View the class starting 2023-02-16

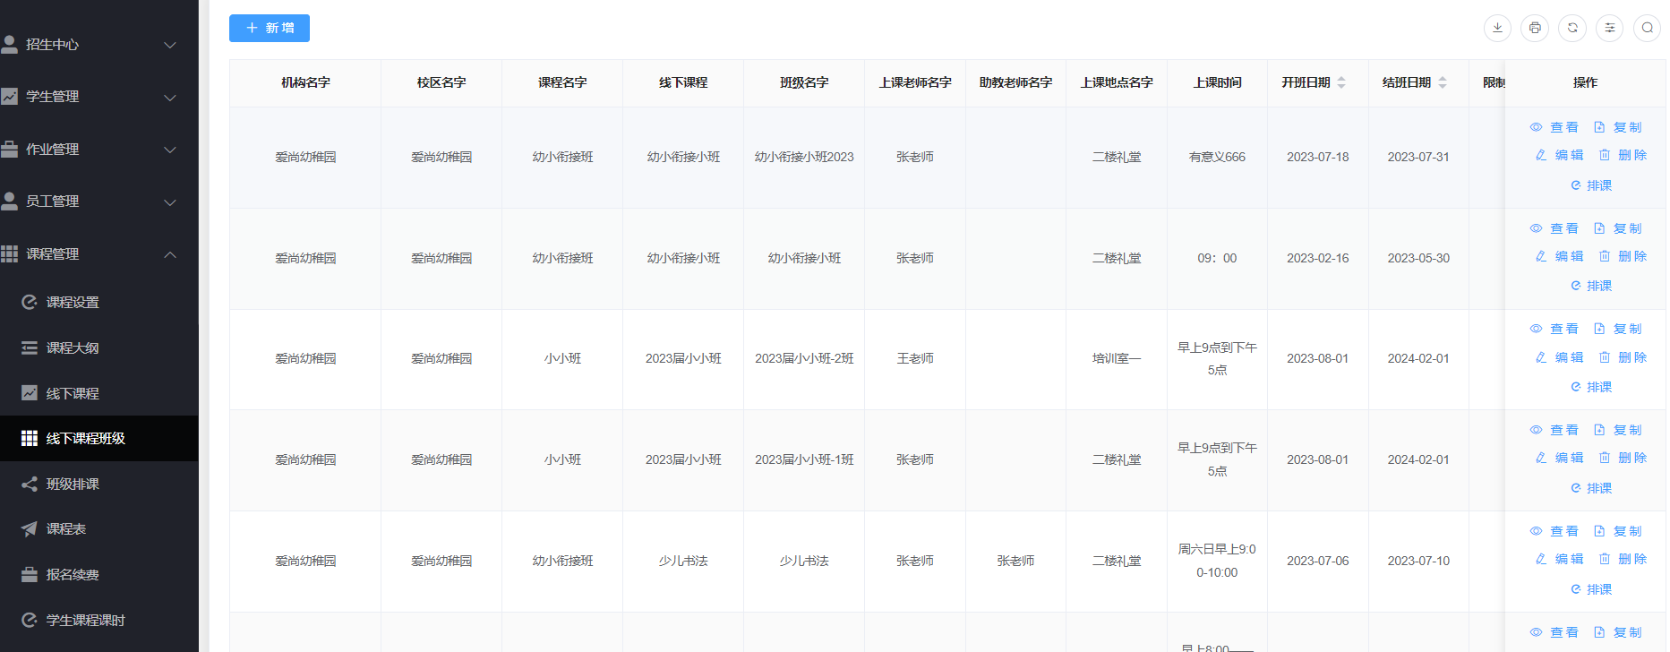point(1554,228)
